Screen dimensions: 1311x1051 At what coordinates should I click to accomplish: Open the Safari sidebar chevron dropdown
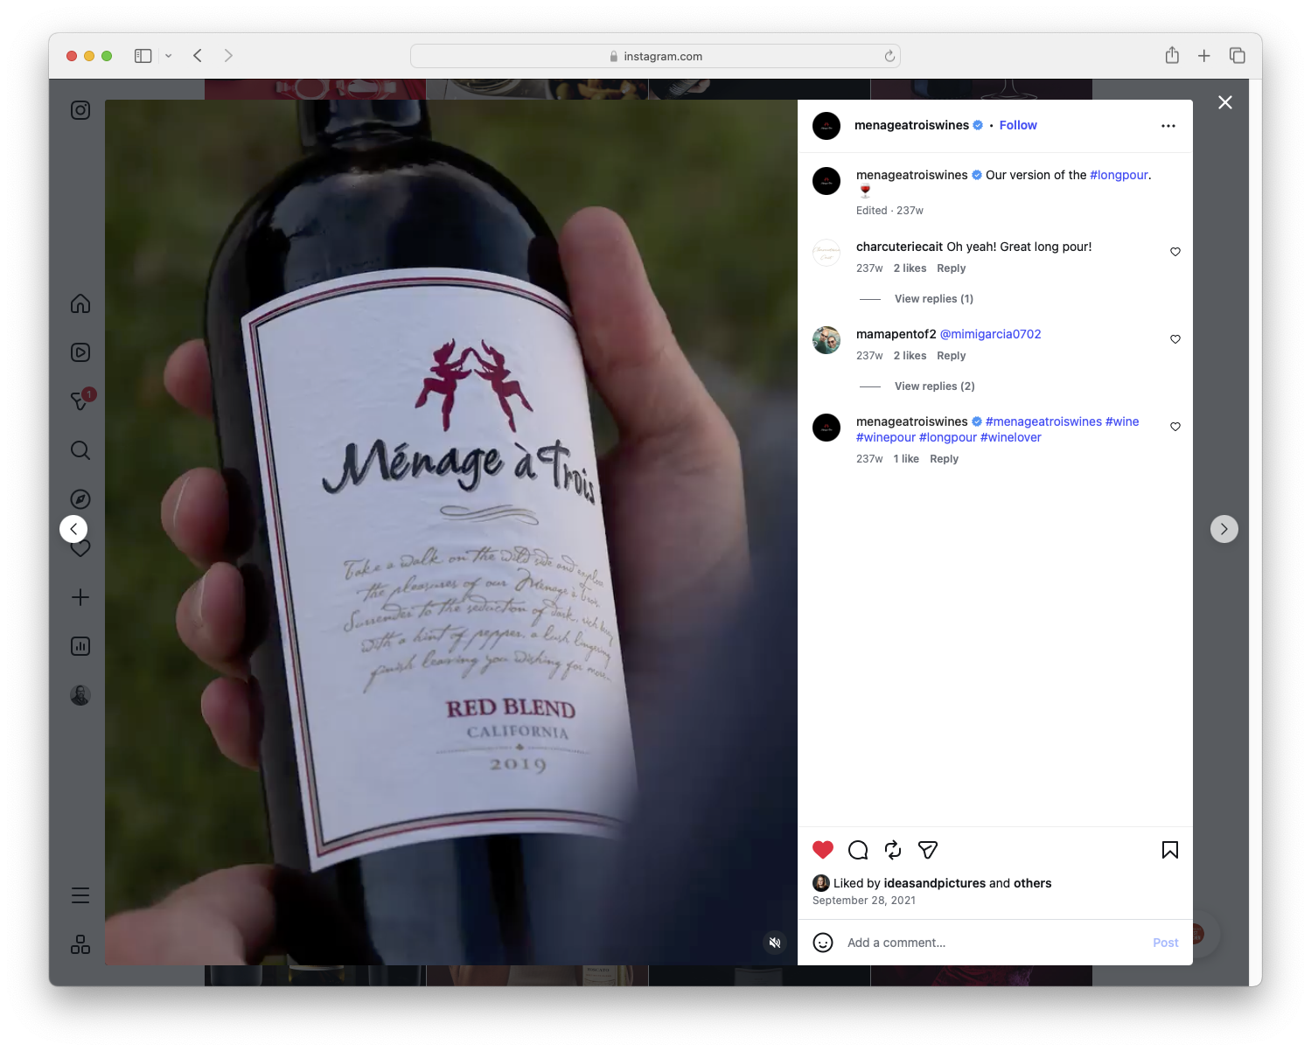[x=169, y=55]
